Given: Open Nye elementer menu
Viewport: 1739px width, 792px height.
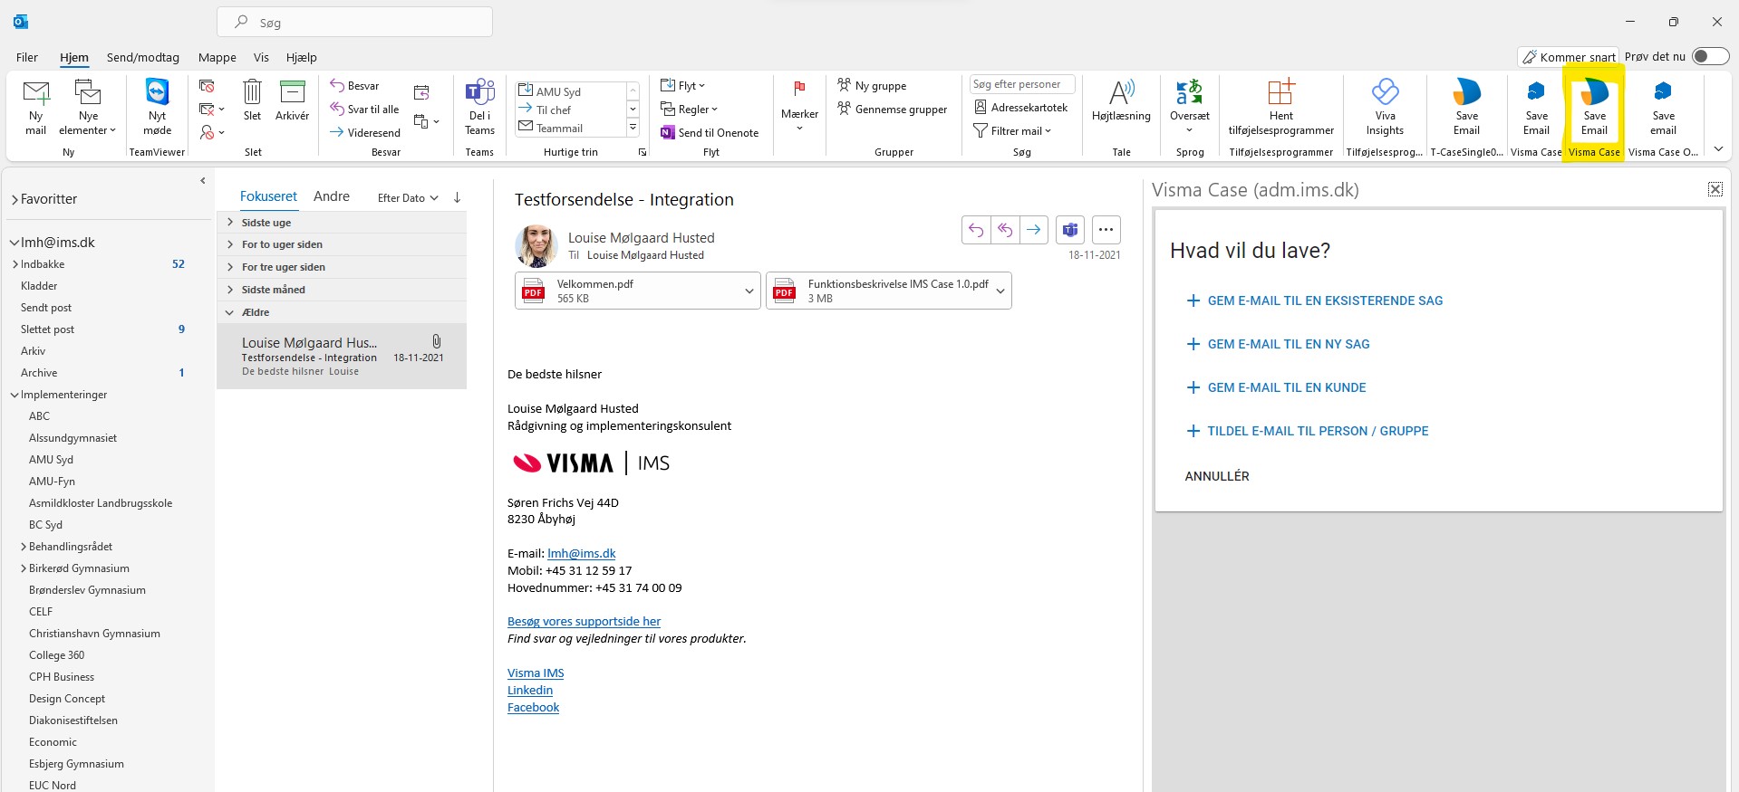Looking at the screenshot, I should tap(88, 107).
